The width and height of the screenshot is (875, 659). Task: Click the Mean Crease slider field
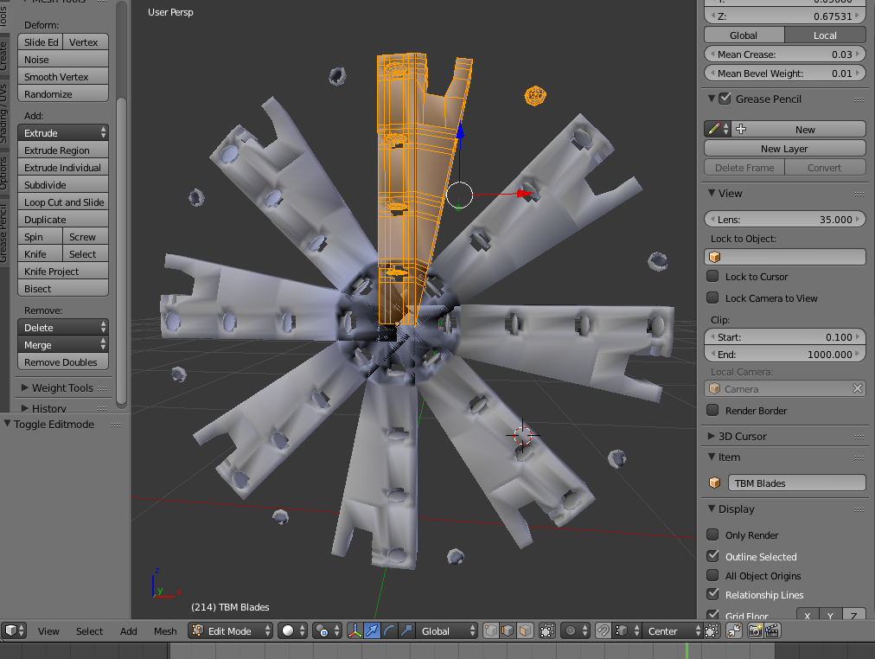pos(784,54)
